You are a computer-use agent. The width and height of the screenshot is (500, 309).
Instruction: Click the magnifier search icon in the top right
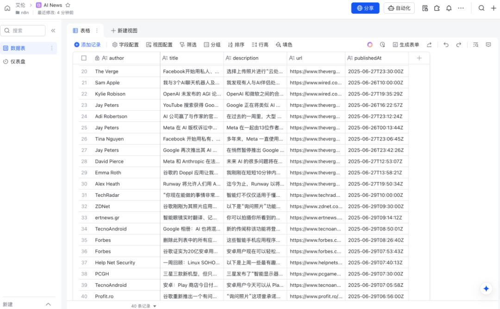481,8
